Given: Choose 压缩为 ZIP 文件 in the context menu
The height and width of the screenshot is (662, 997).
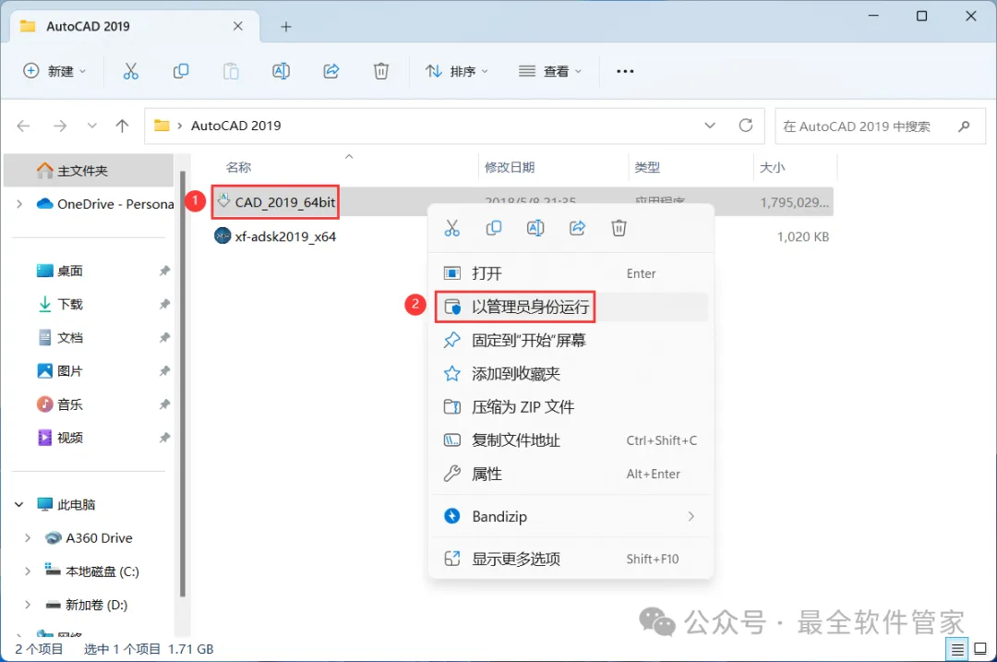Looking at the screenshot, I should coord(571,407).
